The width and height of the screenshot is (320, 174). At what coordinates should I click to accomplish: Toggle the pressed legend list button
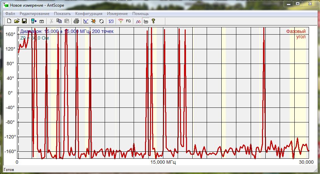pyautogui.click(x=146, y=21)
